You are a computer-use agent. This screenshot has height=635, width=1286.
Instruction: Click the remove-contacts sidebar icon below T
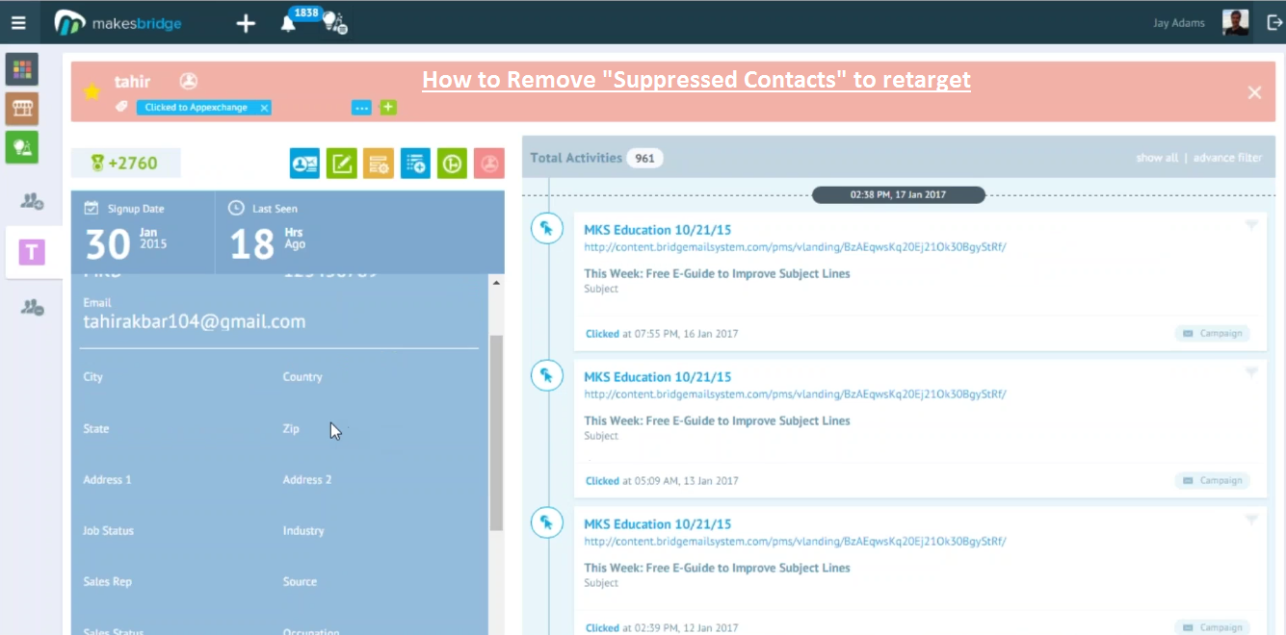32,307
